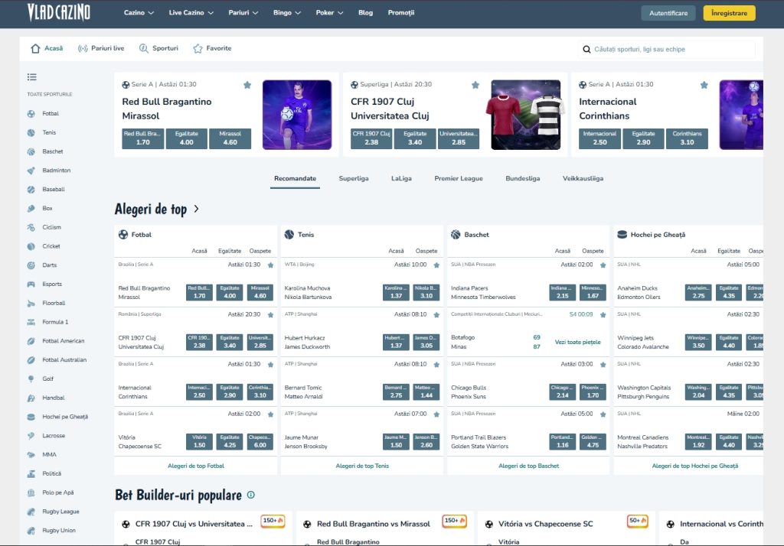Click the Box sport icon in sidebar
This screenshot has width=784, height=546.
click(31, 208)
